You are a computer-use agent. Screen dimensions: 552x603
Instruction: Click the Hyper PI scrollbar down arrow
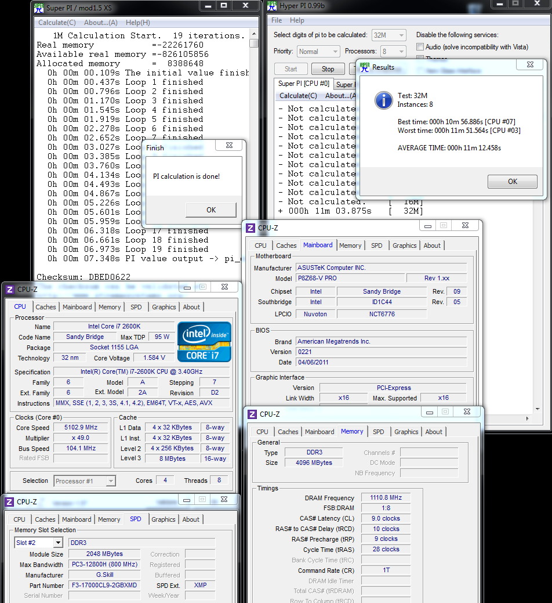[538, 409]
